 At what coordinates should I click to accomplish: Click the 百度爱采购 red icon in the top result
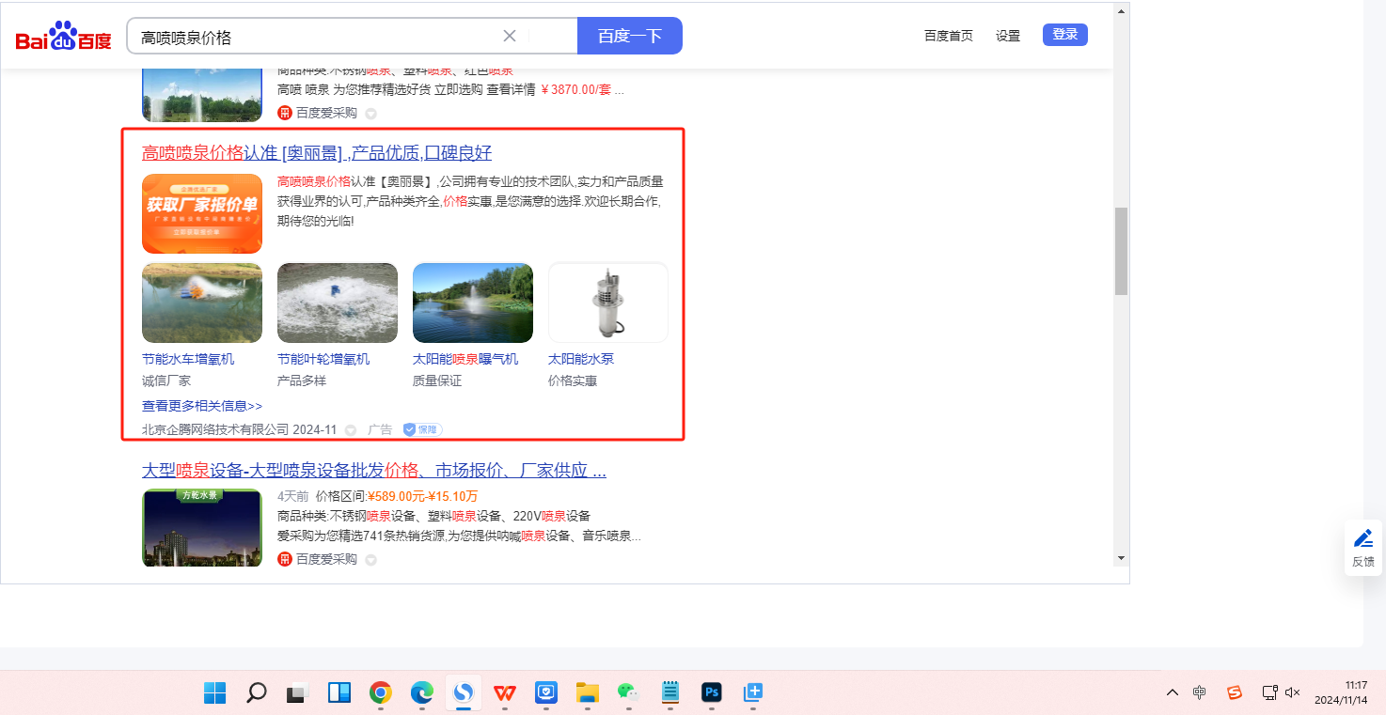click(x=285, y=113)
